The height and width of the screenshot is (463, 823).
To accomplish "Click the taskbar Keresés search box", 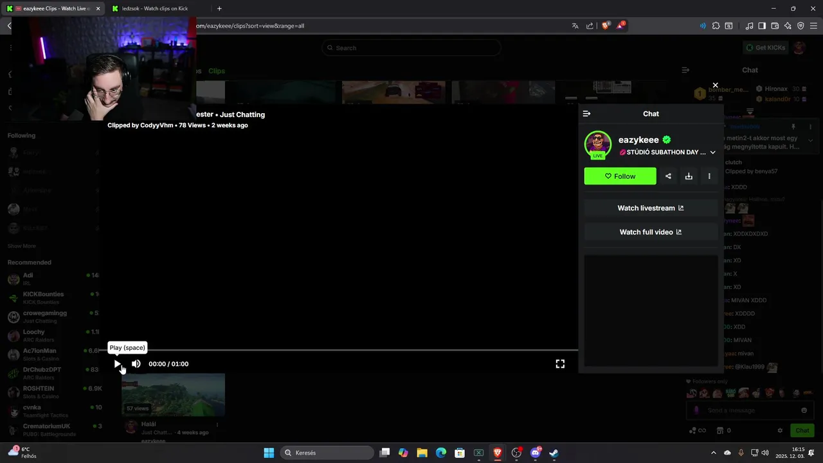I will pos(327,453).
